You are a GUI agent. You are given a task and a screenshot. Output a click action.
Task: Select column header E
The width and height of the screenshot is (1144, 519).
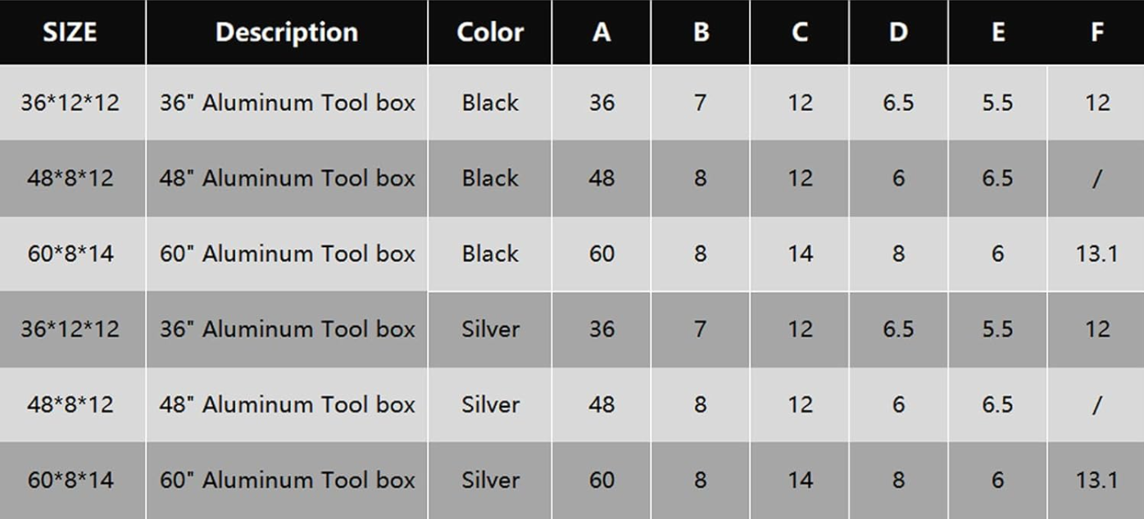(997, 32)
